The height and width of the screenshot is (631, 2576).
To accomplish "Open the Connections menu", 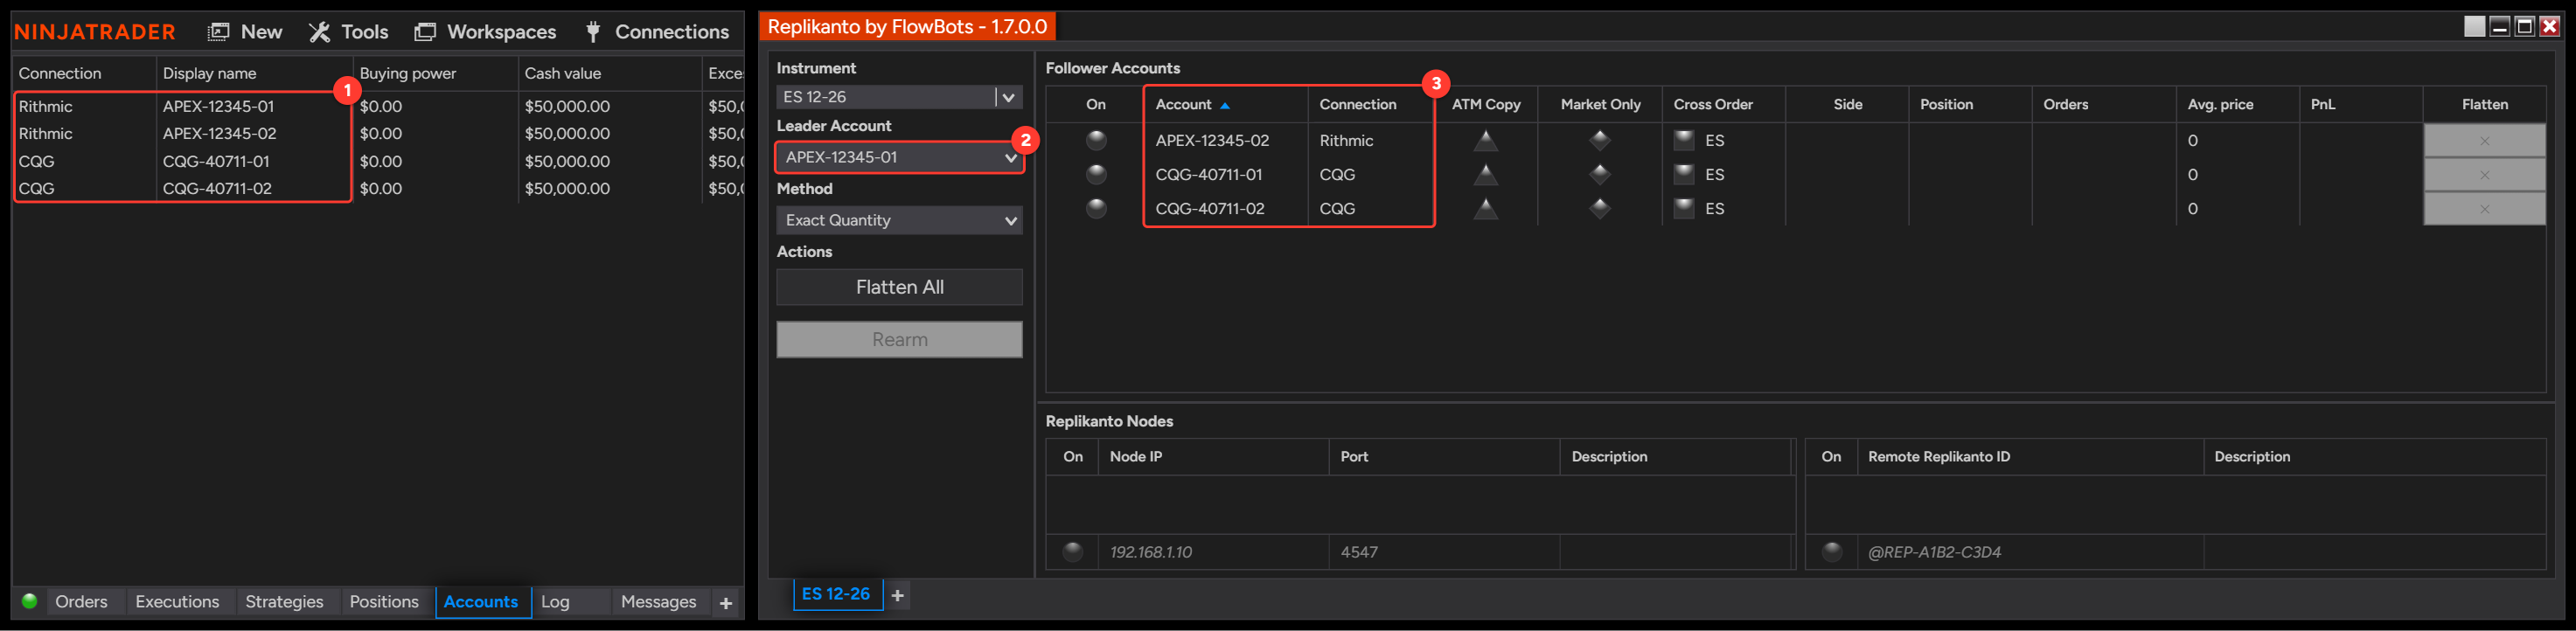I will point(657,32).
